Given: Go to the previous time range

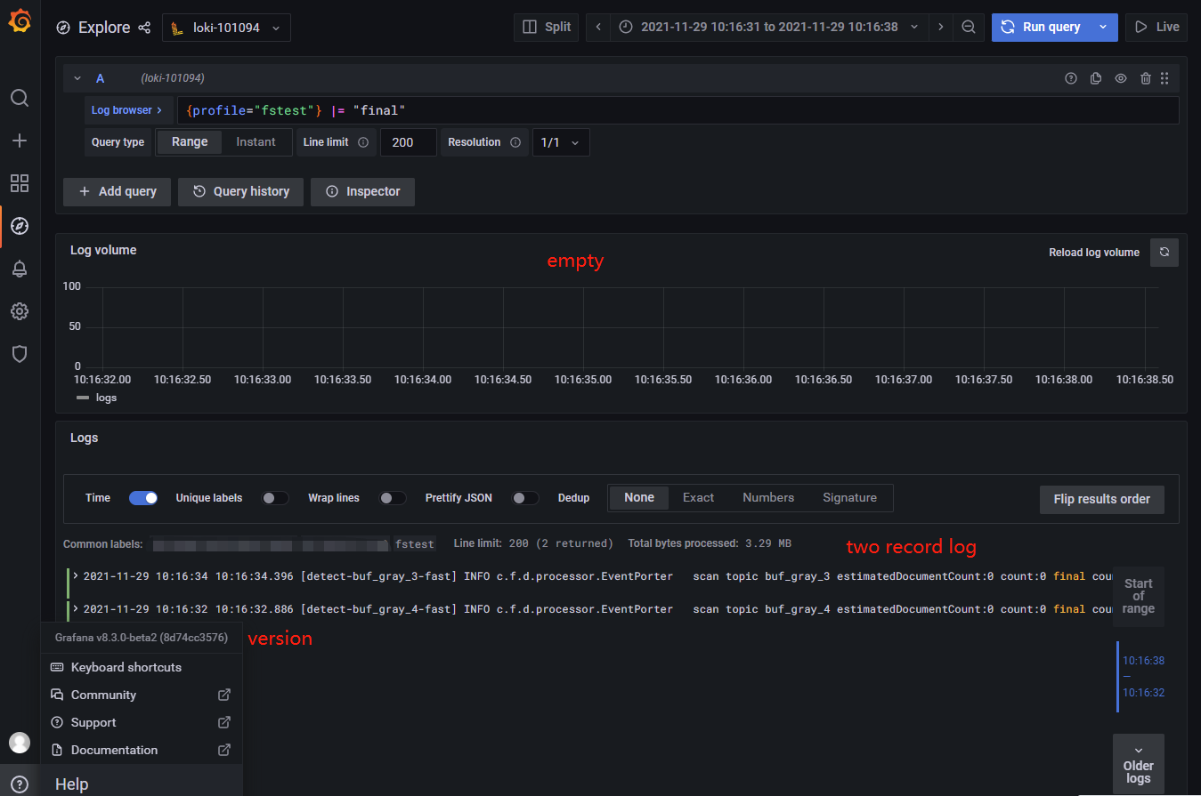Looking at the screenshot, I should click(x=598, y=28).
